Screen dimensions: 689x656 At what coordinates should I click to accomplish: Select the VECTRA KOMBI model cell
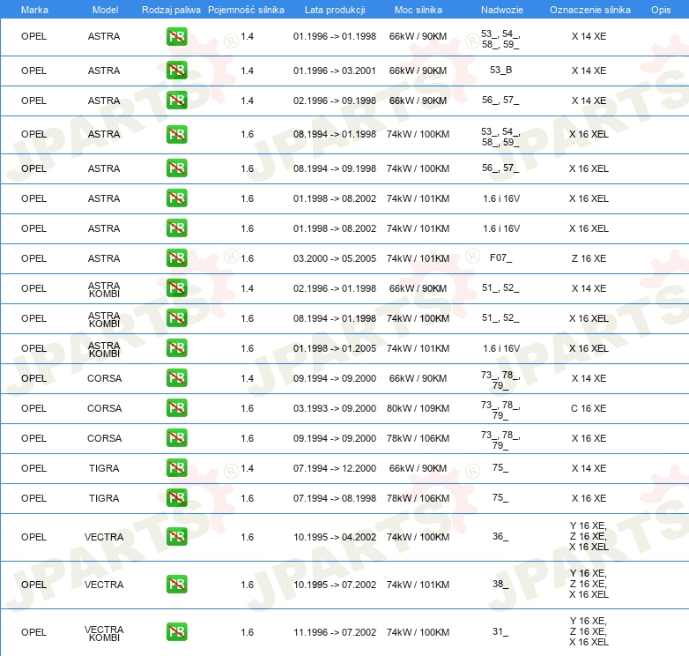104,632
